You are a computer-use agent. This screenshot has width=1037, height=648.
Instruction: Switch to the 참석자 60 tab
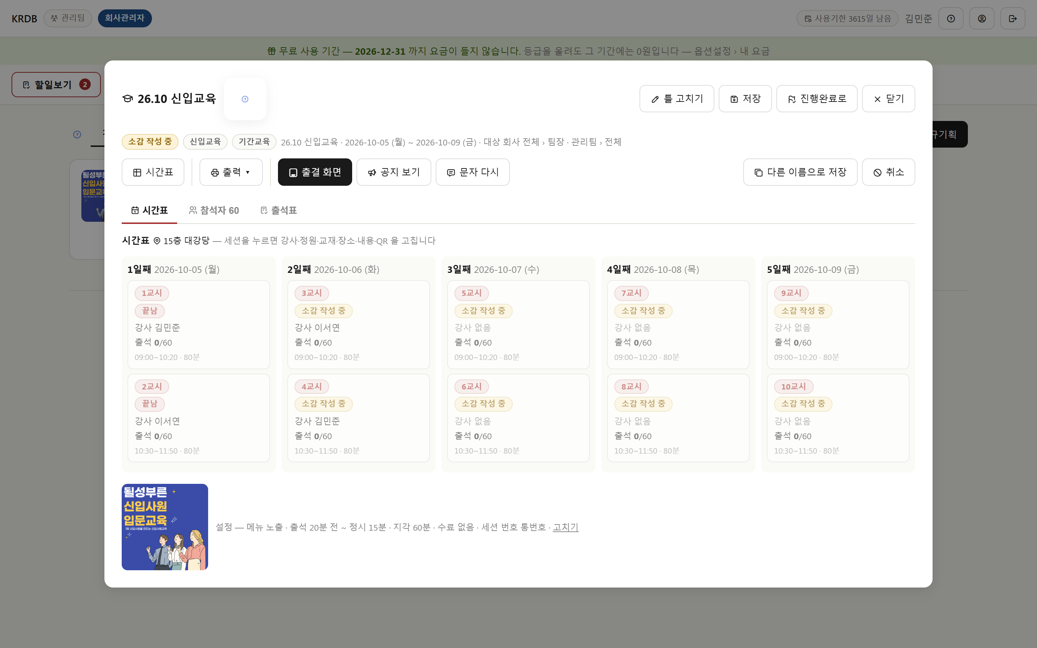214,211
